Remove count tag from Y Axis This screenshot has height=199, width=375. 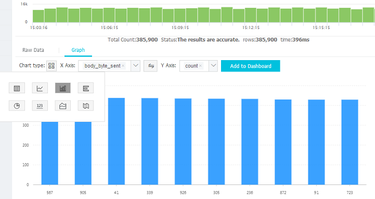(x=200, y=66)
